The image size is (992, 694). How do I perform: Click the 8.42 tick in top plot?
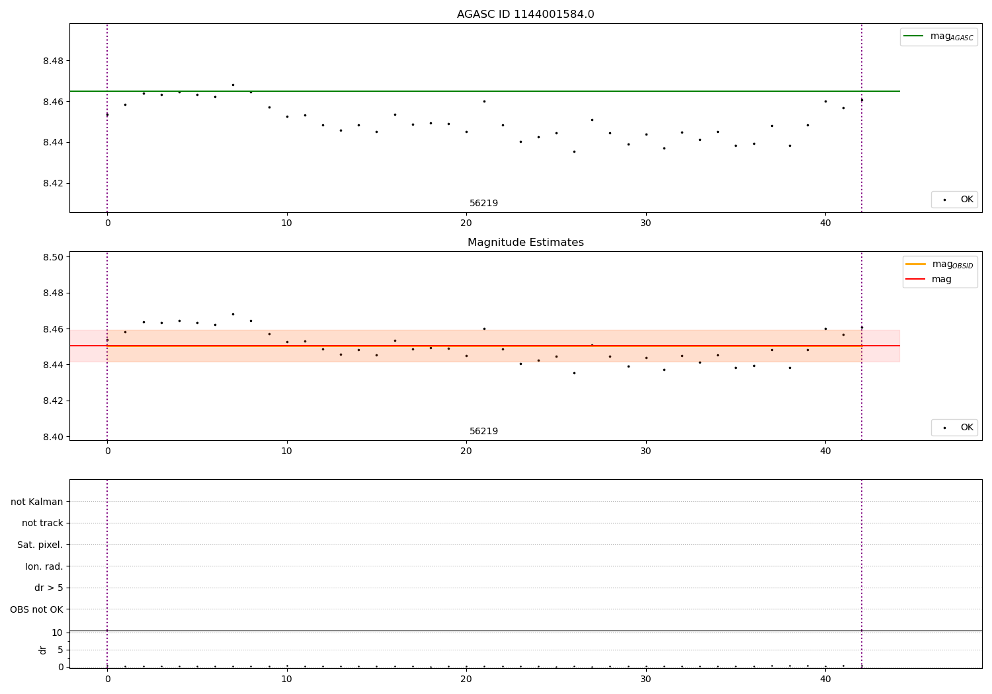tap(53, 183)
